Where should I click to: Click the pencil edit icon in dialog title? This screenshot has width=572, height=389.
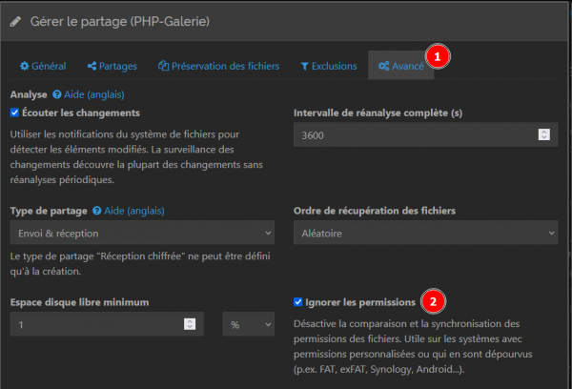point(16,20)
